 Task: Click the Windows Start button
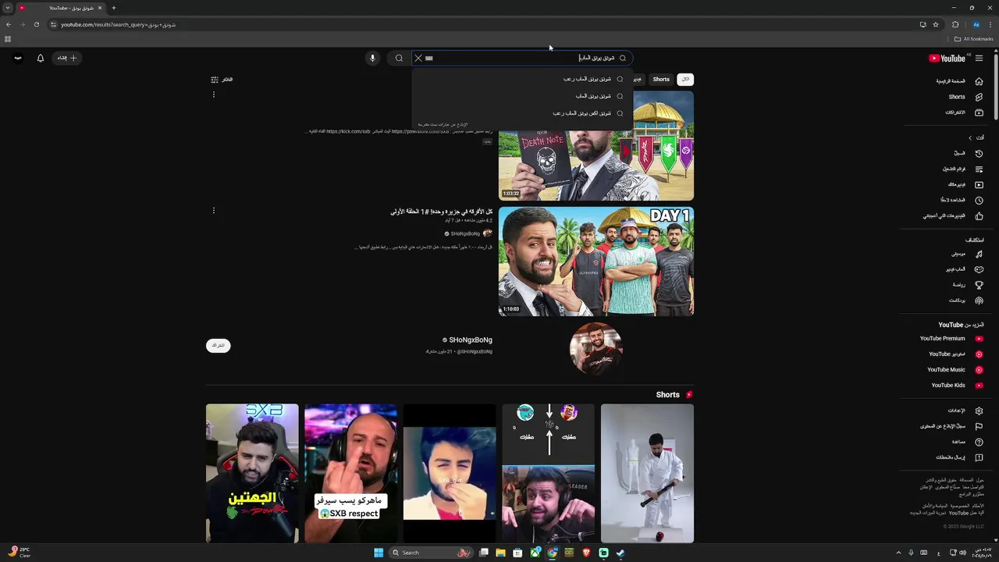[379, 553]
